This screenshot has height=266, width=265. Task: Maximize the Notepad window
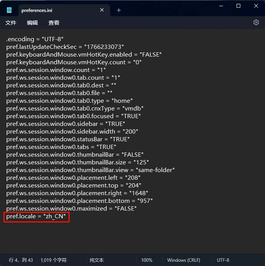point(238,6)
